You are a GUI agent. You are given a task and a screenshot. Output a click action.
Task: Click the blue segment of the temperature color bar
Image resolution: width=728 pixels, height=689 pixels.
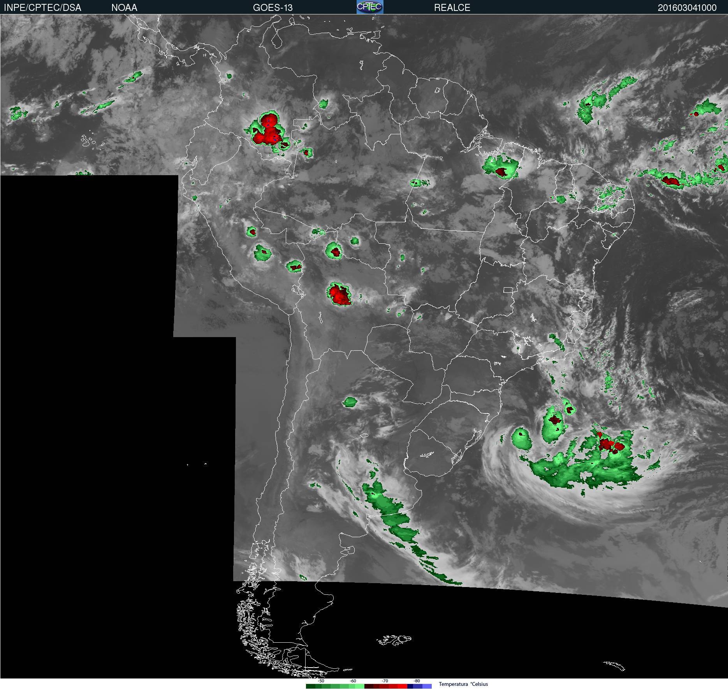[x=420, y=686]
